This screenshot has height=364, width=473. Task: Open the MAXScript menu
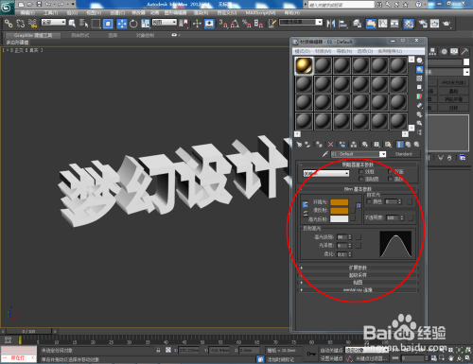click(x=260, y=12)
